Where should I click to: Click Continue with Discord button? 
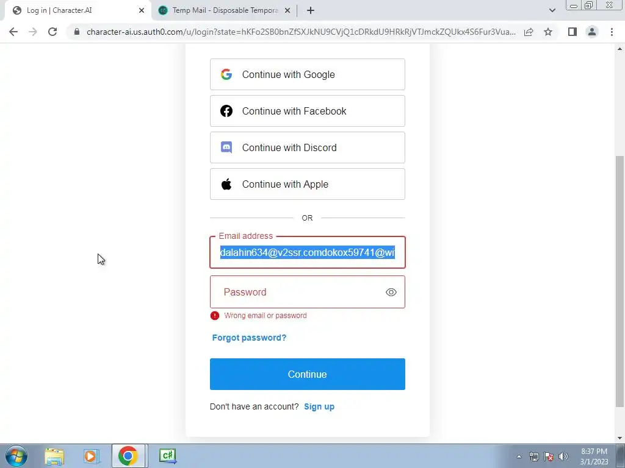coord(308,147)
